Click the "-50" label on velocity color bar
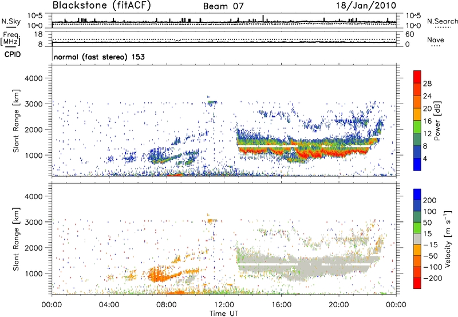 pos(431,256)
